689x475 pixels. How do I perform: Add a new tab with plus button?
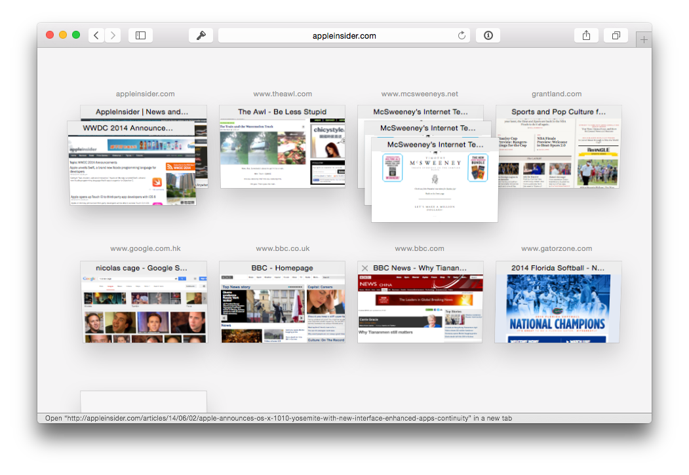(x=644, y=40)
